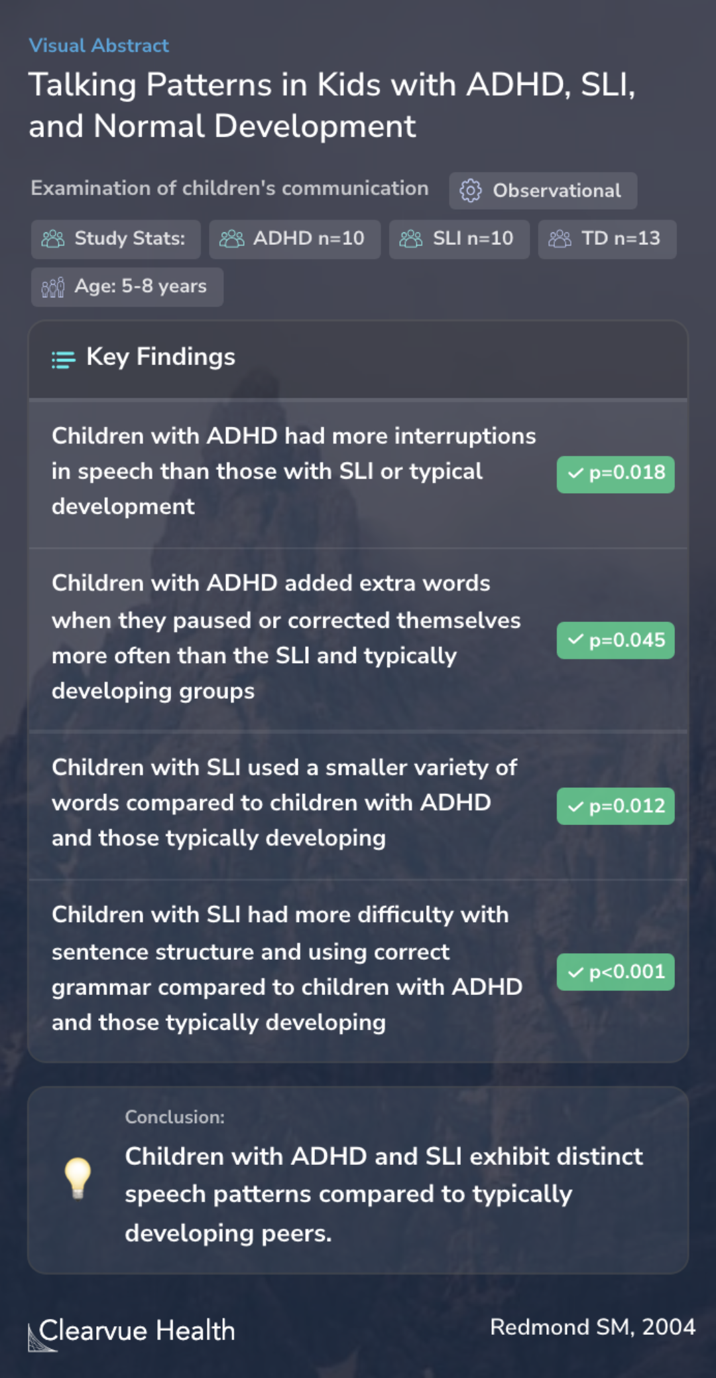716x1378 pixels.
Task: Click the Conclusion text about distinct speech patterns
Action: point(384,1194)
